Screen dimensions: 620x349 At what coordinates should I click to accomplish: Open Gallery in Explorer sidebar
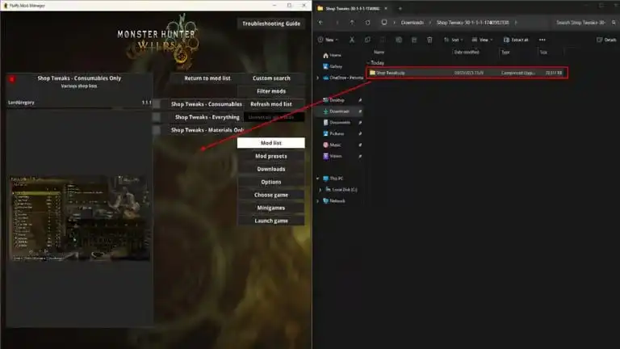(333, 66)
